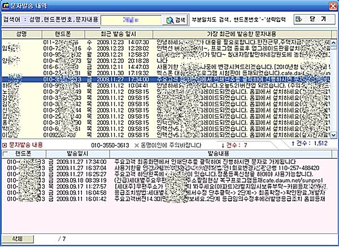339x247 pixels.
Task: Click the 검색 search button
Action: coord(176,20)
